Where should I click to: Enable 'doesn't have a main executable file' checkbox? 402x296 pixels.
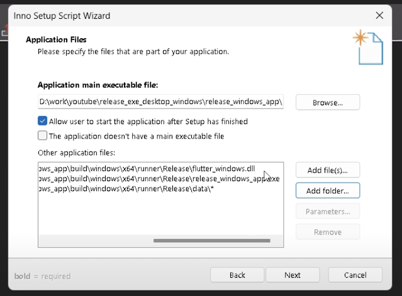[x=43, y=135]
